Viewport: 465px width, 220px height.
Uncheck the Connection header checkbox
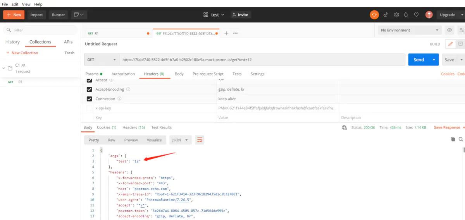pos(90,99)
